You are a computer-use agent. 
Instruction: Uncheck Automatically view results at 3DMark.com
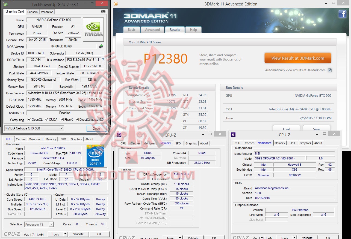coord(330,70)
